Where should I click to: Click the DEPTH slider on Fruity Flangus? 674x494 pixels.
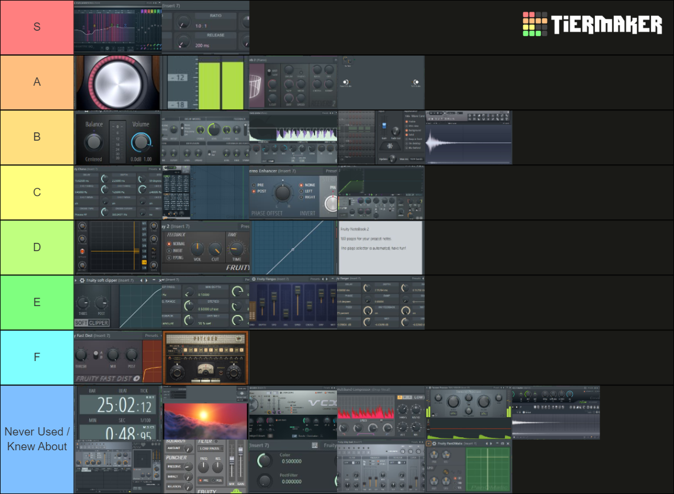[262, 301]
